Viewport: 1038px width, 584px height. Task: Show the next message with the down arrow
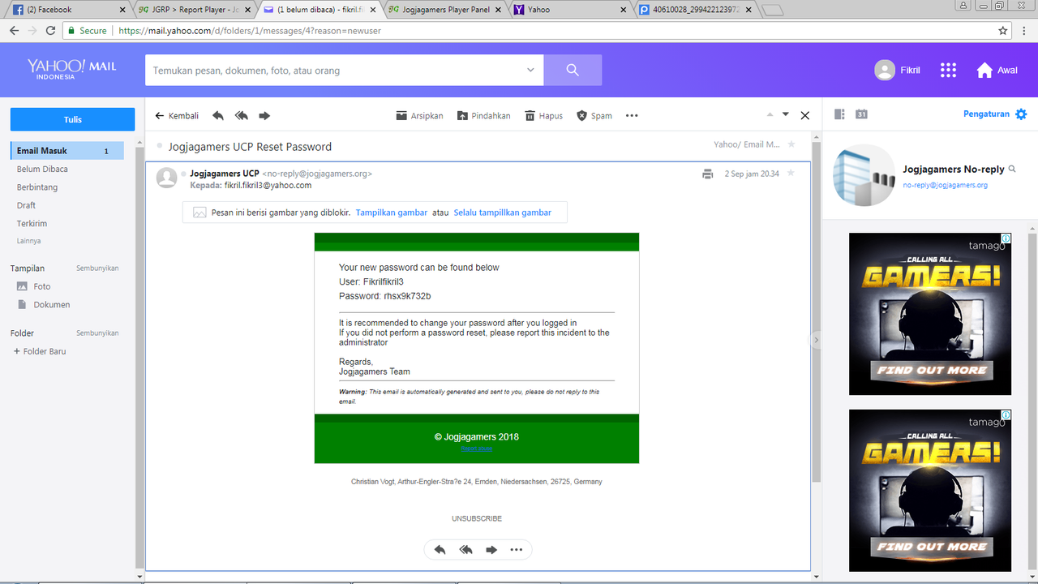[x=786, y=114]
